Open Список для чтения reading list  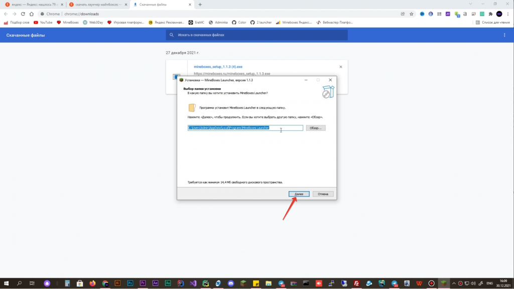pos(492,23)
